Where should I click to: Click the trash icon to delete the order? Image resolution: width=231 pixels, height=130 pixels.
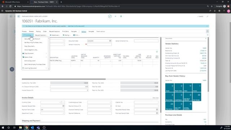121,16
